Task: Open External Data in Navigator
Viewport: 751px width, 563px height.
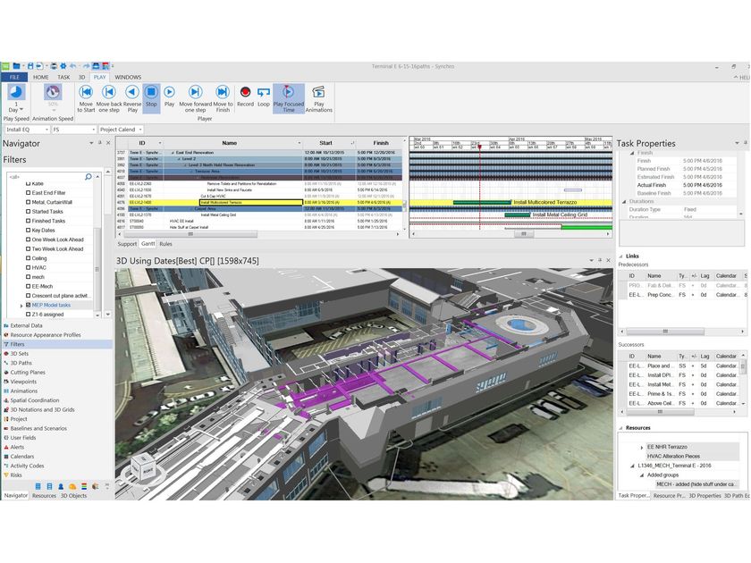Action: coord(26,325)
